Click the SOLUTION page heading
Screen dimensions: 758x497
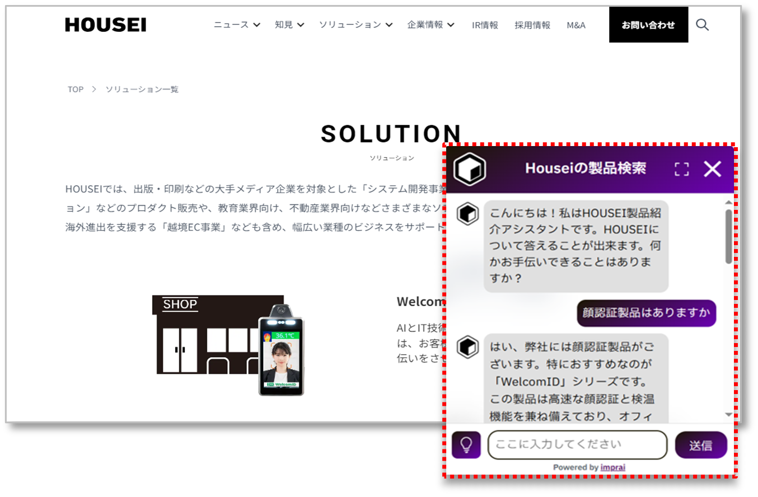(x=391, y=134)
